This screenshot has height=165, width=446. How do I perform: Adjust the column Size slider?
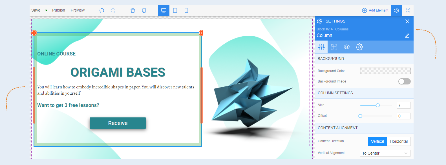pyautogui.click(x=378, y=105)
